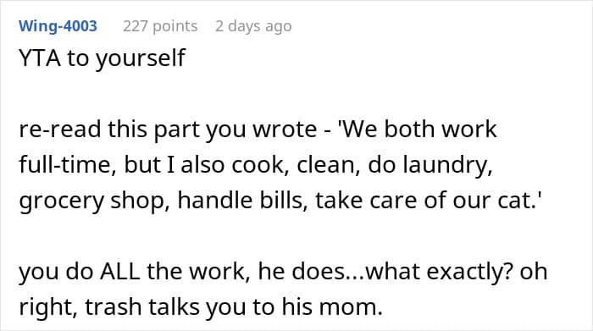This screenshot has width=593, height=331.
Task: Click the phrase 'take care of our cat'
Action: coord(424,201)
